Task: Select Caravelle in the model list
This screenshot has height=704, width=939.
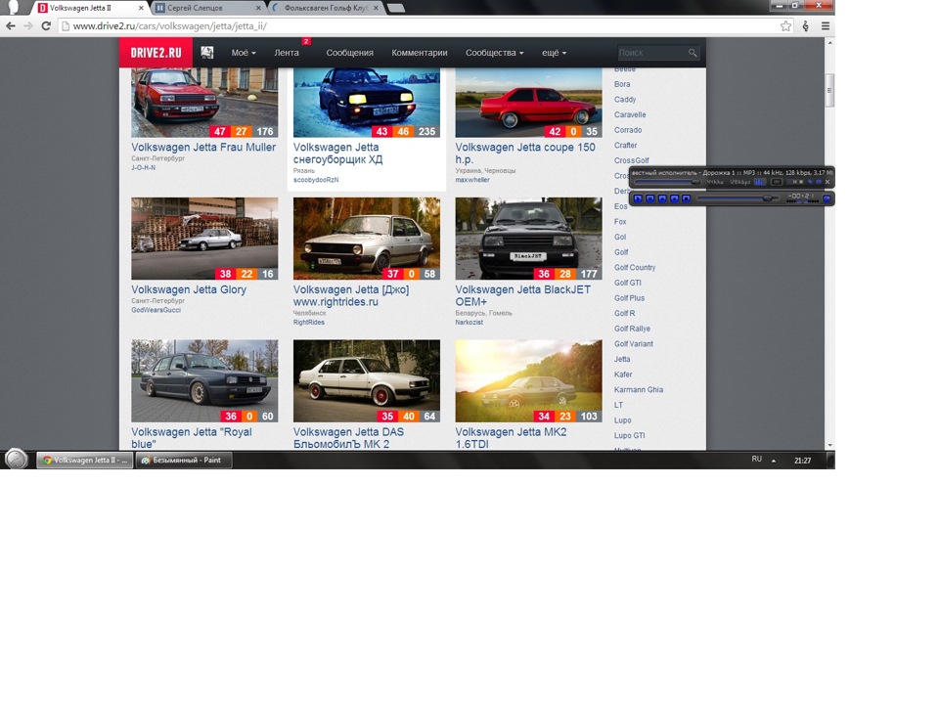Action: point(630,114)
